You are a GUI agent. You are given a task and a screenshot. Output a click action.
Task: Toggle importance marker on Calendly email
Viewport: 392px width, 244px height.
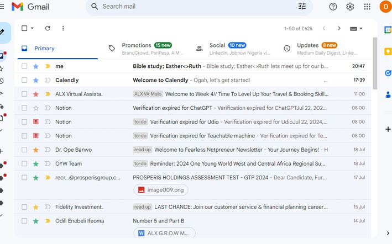[x=48, y=80]
